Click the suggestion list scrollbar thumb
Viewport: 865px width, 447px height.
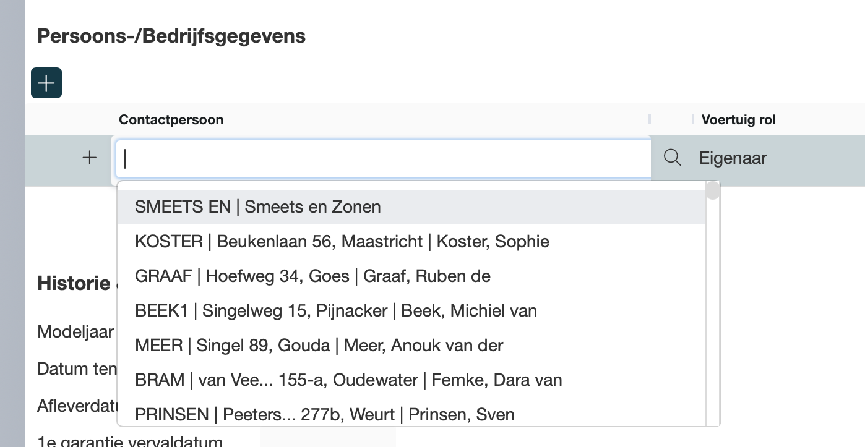point(713,190)
